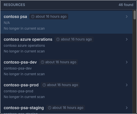
Task: Select the contoso-psa-prod bold title
Action: [21, 85]
